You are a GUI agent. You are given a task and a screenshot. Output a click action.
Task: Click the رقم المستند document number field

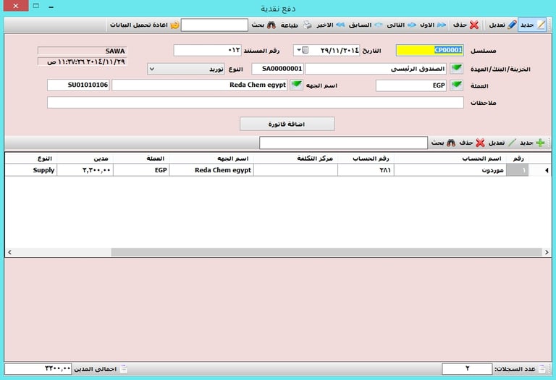click(208, 51)
